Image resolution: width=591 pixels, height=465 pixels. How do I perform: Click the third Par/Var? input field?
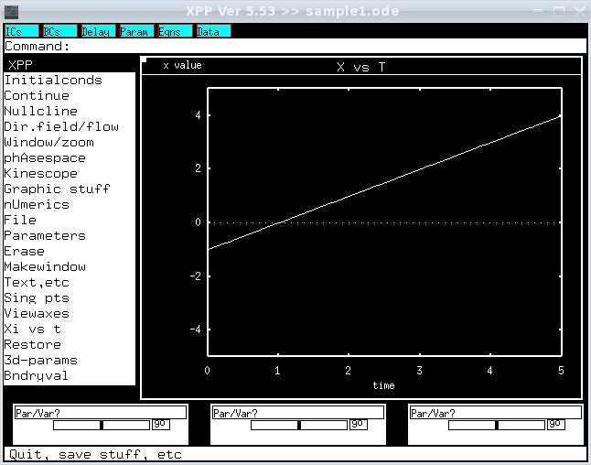coord(496,412)
